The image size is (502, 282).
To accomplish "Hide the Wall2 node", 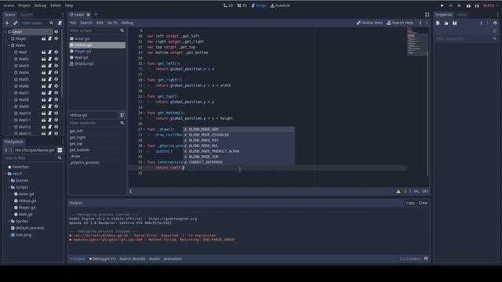I will pyautogui.click(x=56, y=59).
